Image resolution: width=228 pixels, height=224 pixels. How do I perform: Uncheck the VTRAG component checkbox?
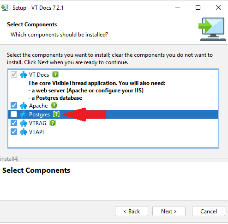(x=14, y=123)
